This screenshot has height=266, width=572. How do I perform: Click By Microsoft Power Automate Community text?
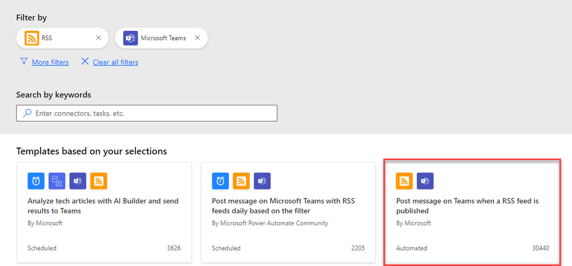click(x=270, y=223)
